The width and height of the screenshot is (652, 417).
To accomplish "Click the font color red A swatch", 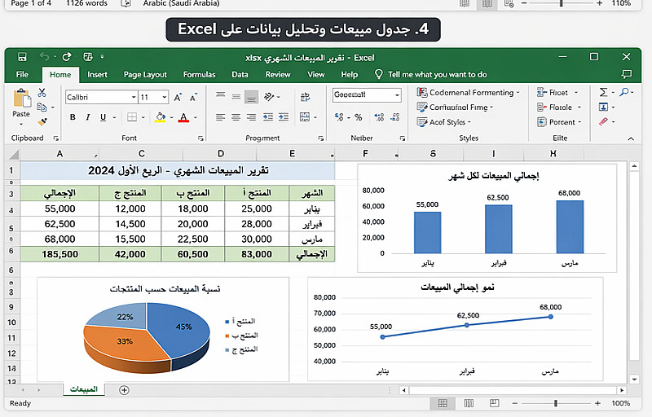I will pyautogui.click(x=183, y=117).
